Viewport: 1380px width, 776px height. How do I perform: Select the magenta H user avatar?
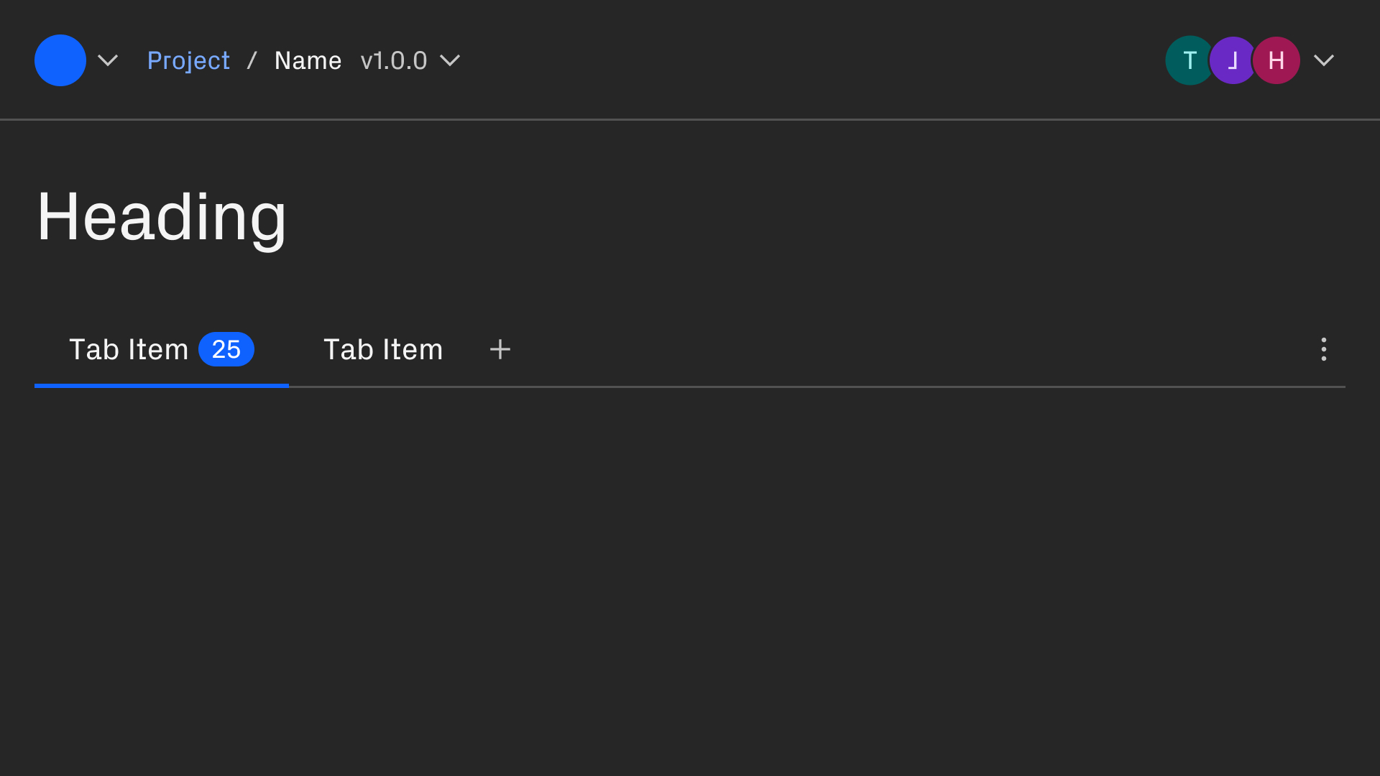(1277, 60)
